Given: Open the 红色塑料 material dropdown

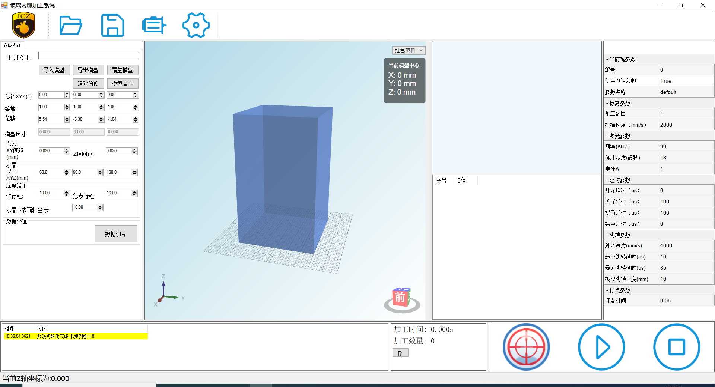Looking at the screenshot, I should [x=409, y=50].
